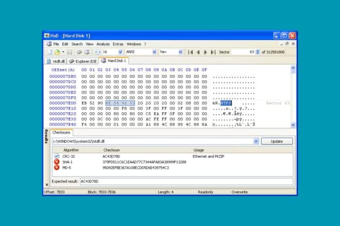This screenshot has height=226, width=340.
Task: Click the New file toolbar icon
Action: [x=49, y=52]
